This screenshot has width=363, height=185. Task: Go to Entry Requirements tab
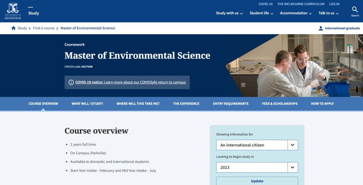[x=231, y=104]
